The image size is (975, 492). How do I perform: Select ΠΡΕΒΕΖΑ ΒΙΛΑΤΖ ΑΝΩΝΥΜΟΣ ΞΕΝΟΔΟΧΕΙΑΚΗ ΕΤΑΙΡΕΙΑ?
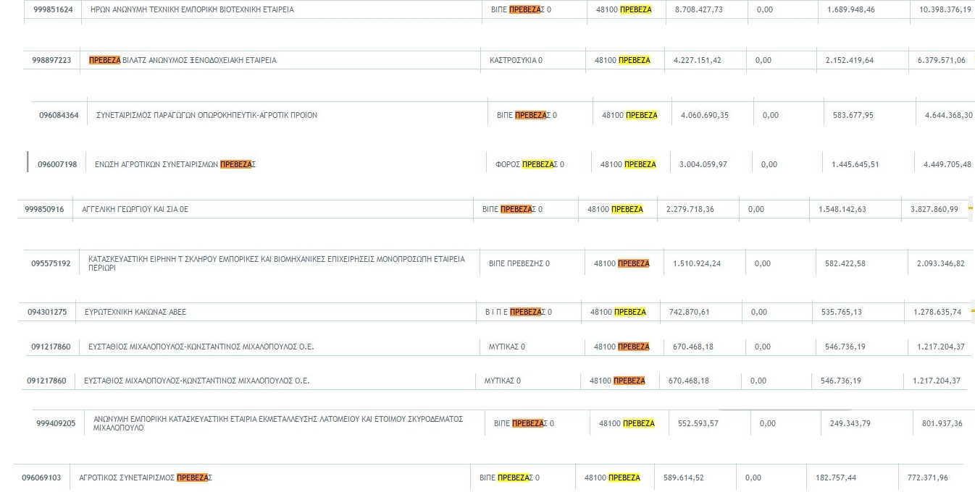coord(183,60)
